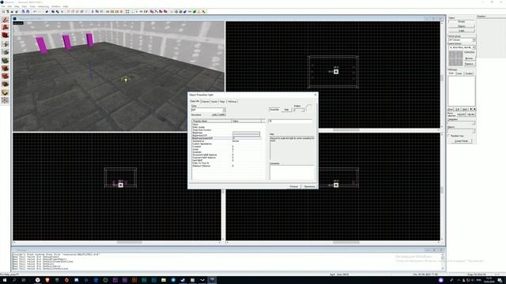Image resolution: width=506 pixels, height=284 pixels.
Task: Activate the Camera tool
Action: click(5, 35)
